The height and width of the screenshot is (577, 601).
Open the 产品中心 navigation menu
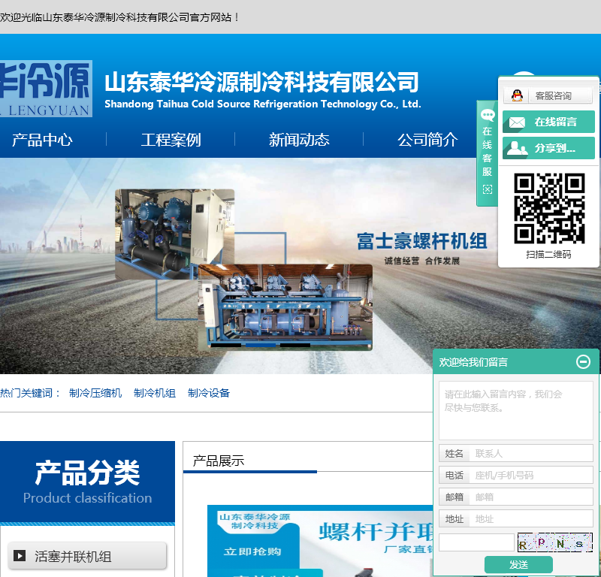42,140
